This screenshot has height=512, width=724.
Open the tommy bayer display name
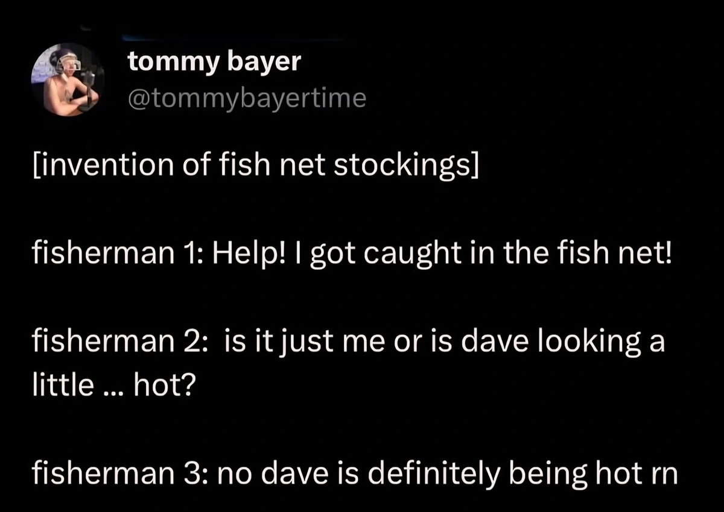(214, 62)
